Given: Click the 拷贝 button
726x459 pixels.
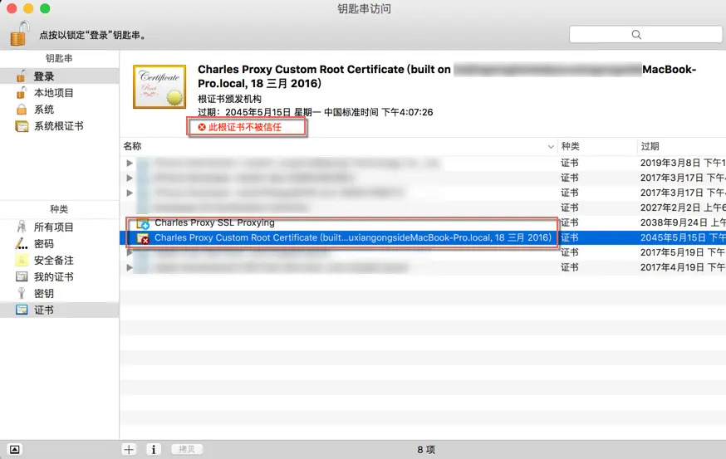Looking at the screenshot, I should tap(187, 449).
